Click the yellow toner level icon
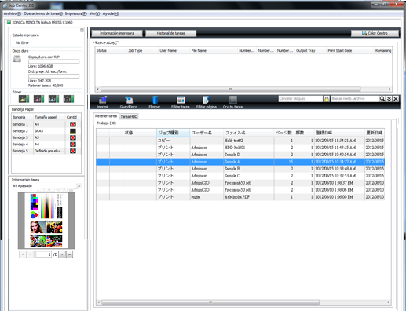Image resolution: width=406 pixels, height=311 pixels. click(24, 99)
